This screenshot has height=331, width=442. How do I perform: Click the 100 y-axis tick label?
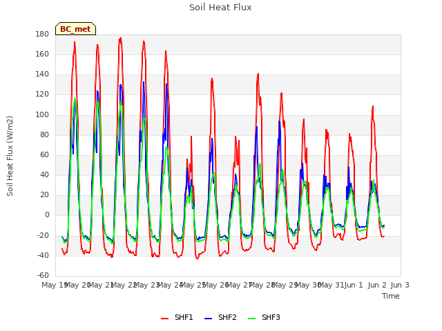tap(42, 114)
